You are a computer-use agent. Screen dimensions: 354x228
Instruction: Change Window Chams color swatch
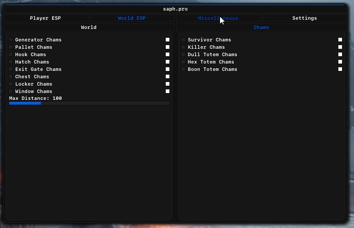168,91
